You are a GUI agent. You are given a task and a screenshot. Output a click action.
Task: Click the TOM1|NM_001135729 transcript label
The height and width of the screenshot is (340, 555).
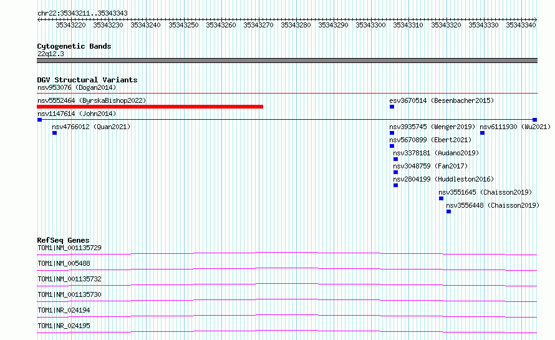pos(69,248)
